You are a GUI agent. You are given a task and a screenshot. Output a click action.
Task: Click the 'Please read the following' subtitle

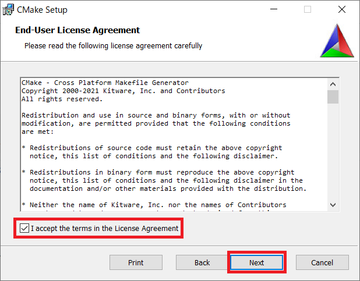pos(114,46)
